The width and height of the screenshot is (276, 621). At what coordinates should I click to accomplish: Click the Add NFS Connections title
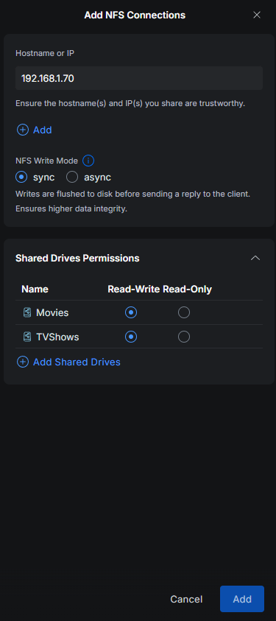tap(135, 15)
